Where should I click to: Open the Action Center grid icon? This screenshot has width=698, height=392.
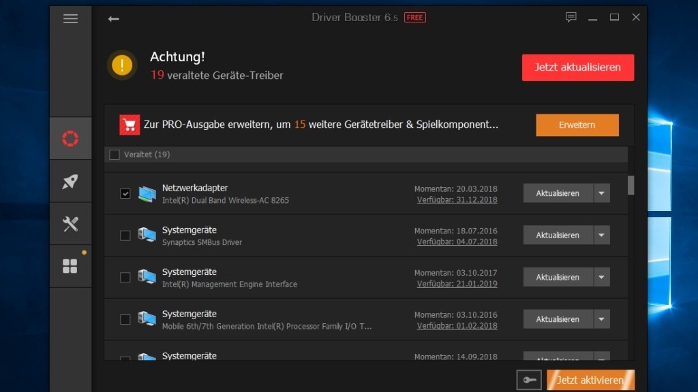[70, 266]
